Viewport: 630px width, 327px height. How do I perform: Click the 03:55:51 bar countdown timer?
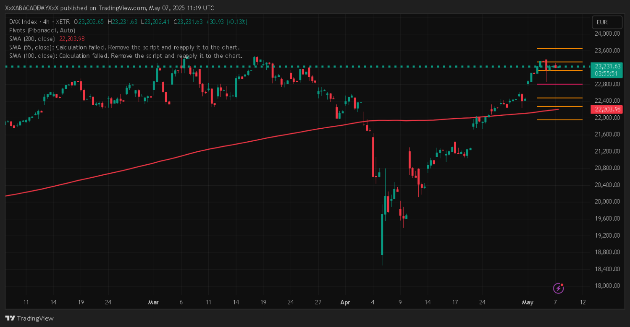click(x=605, y=73)
